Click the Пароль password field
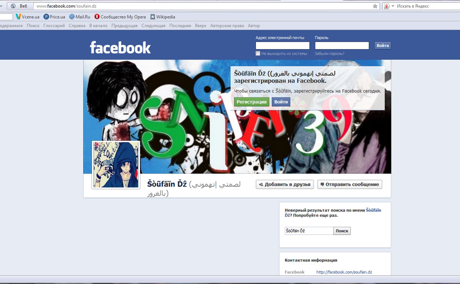This screenshot has width=460, height=284. point(342,46)
